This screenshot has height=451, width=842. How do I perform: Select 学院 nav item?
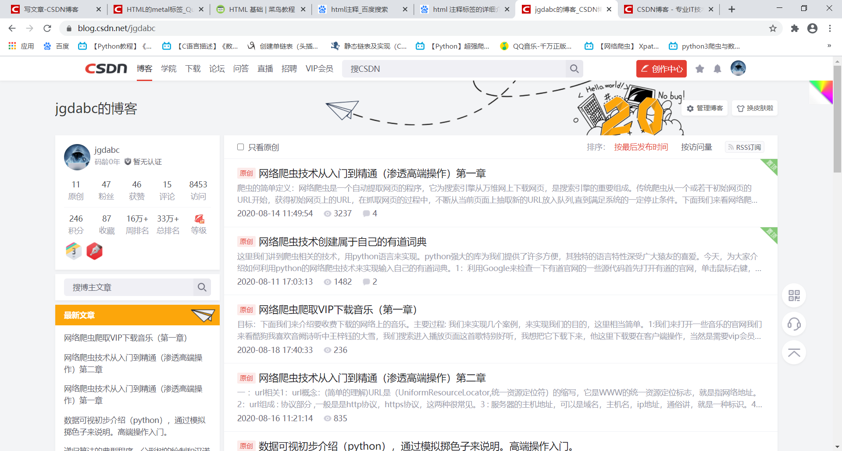pyautogui.click(x=168, y=69)
